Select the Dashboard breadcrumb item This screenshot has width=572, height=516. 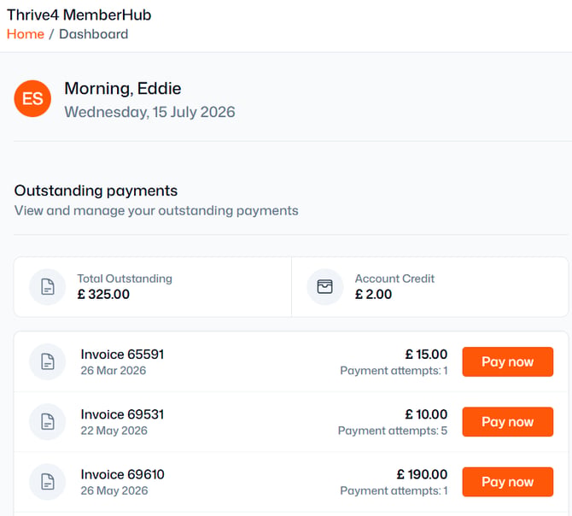tap(93, 34)
